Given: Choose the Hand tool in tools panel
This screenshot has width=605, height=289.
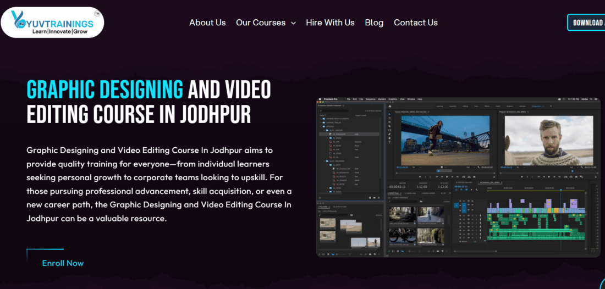Looking at the screenshot, I should pos(390,139).
